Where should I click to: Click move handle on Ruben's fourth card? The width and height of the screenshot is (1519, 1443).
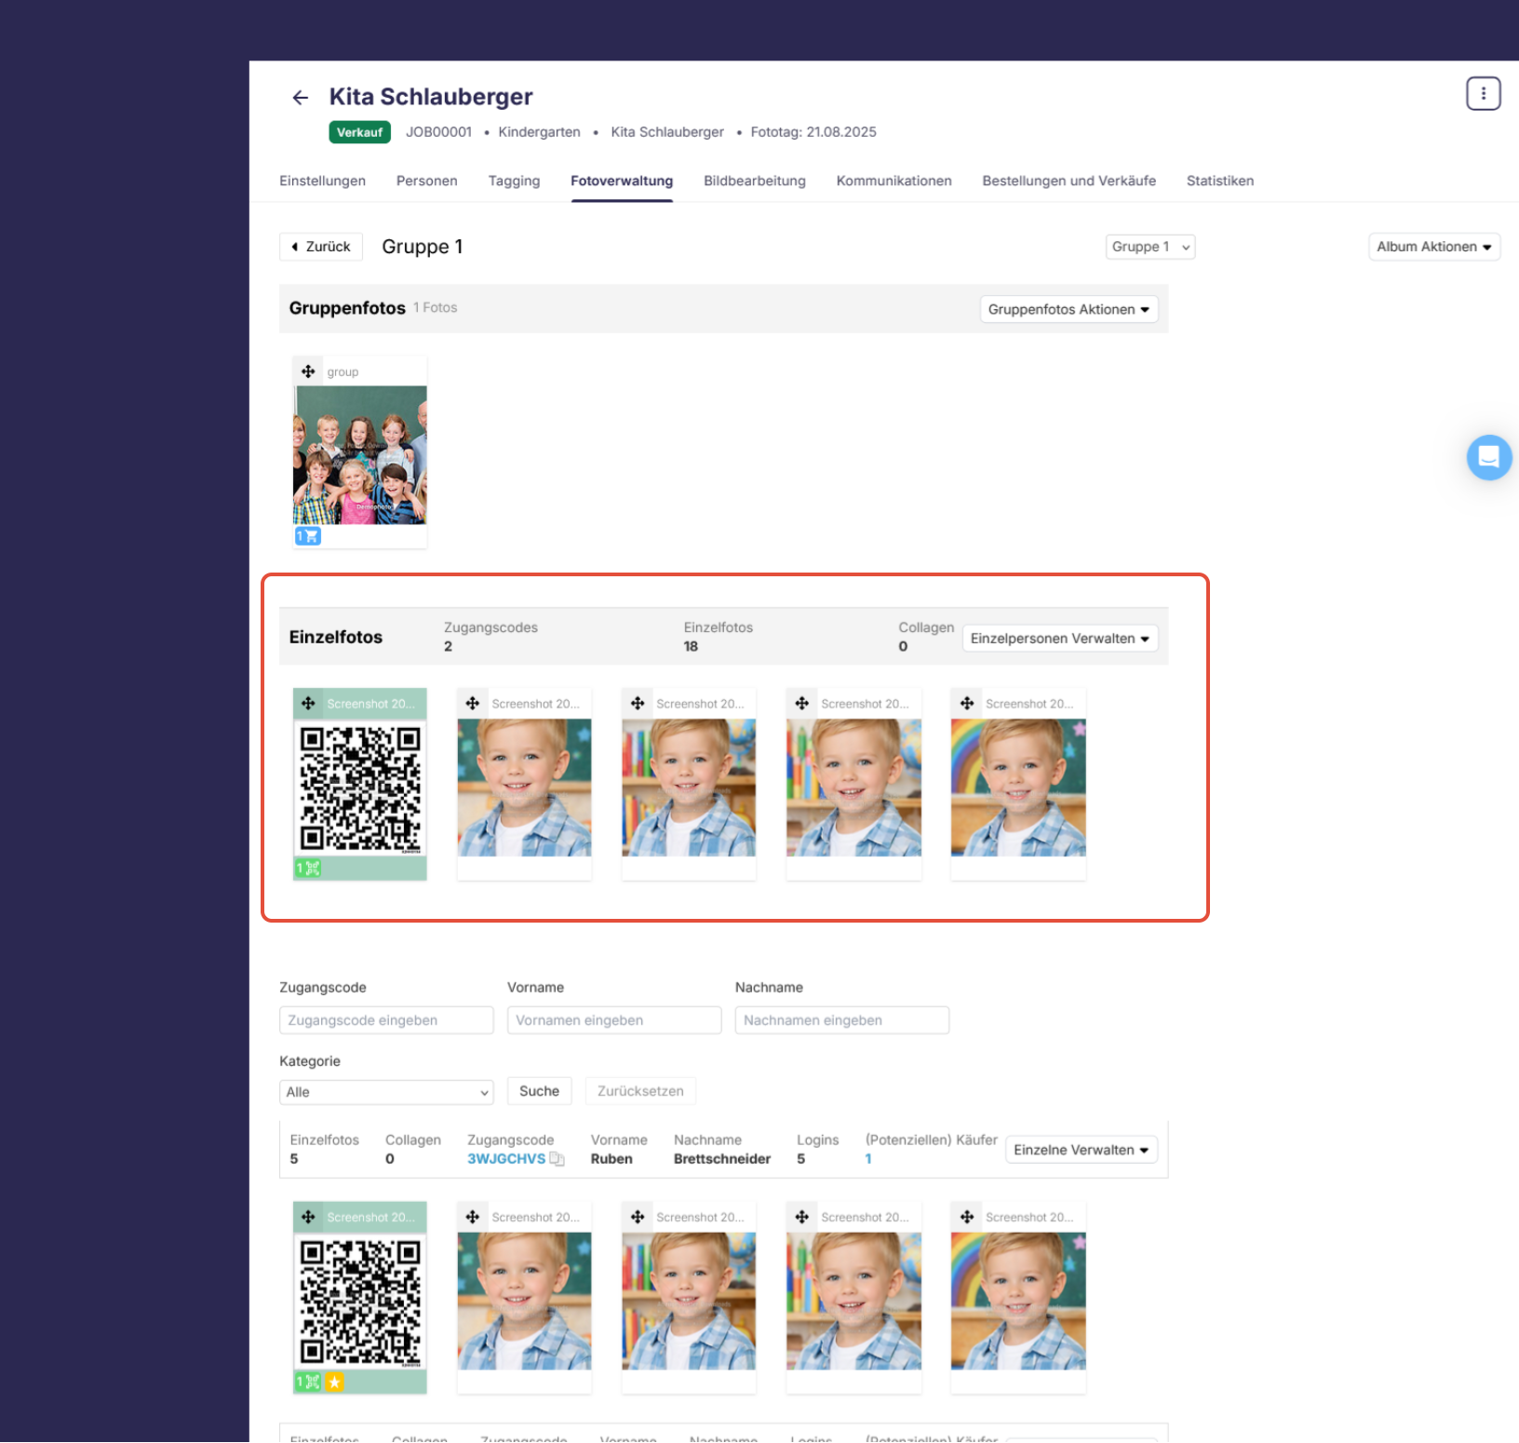[802, 1217]
